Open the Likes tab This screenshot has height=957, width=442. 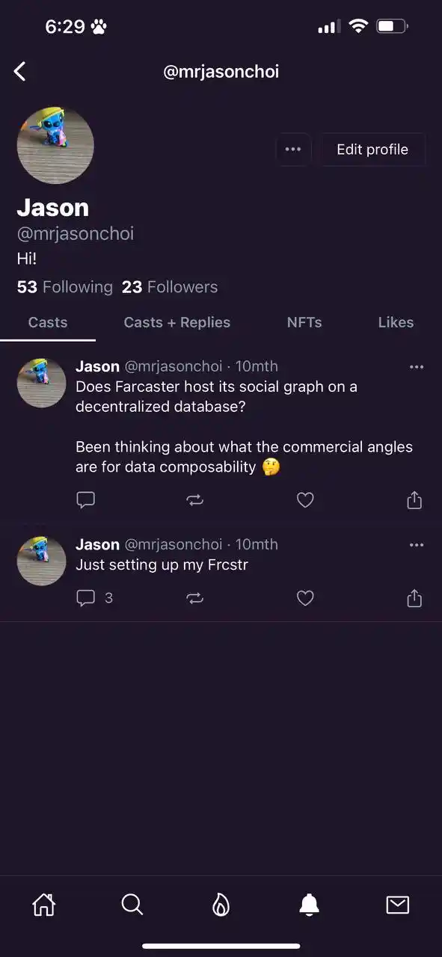(396, 322)
